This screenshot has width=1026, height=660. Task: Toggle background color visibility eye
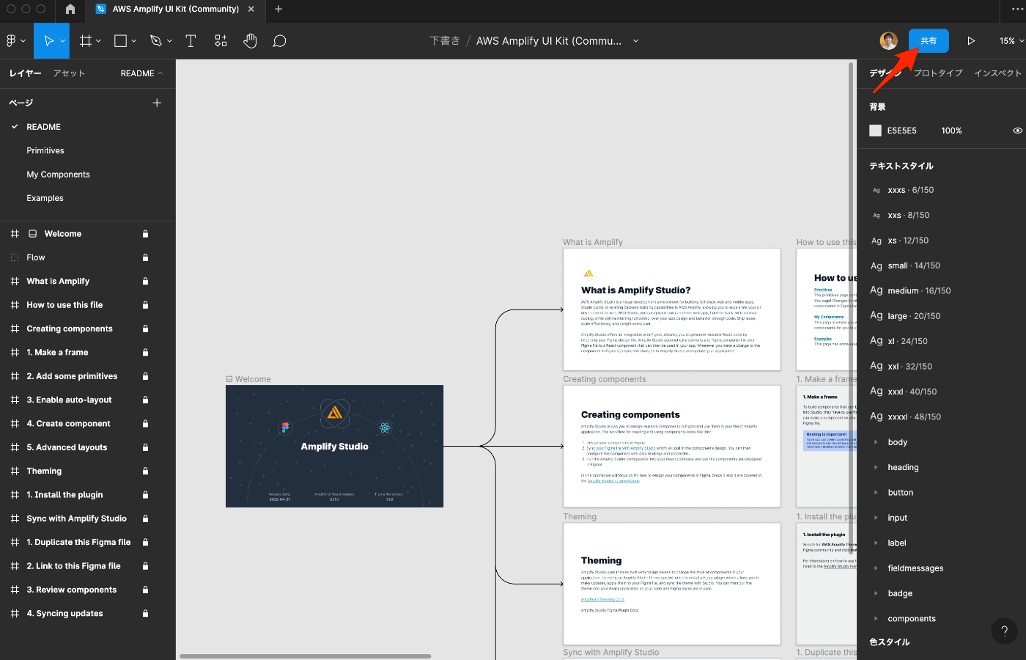[x=1017, y=131]
